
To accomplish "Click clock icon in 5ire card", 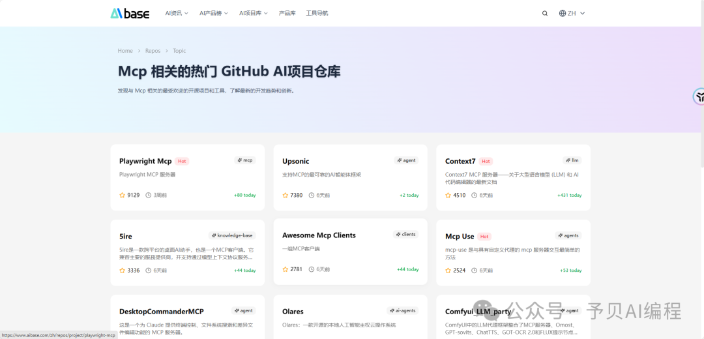I will pos(149,271).
